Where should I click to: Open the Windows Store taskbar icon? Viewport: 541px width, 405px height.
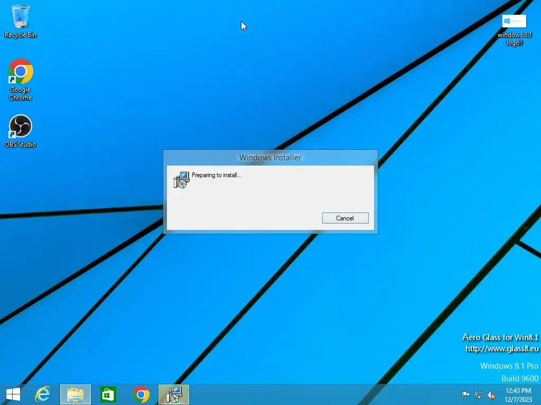pyautogui.click(x=108, y=394)
